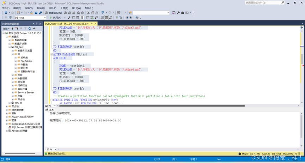Viewport: 305px width, 163px height.
Task: Select Integration Services 目录 node
Action: (x=26, y=124)
